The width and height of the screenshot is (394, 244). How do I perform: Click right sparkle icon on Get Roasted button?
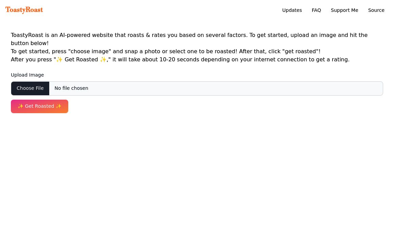59,106
